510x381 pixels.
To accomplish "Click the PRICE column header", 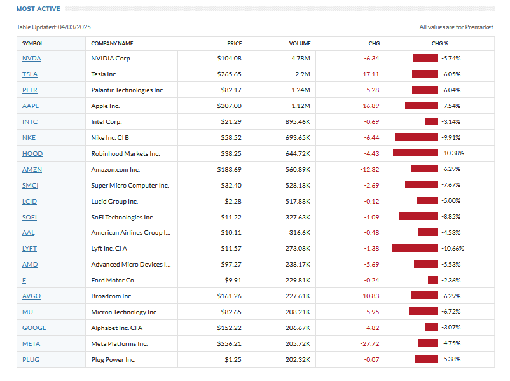I will coord(234,43).
